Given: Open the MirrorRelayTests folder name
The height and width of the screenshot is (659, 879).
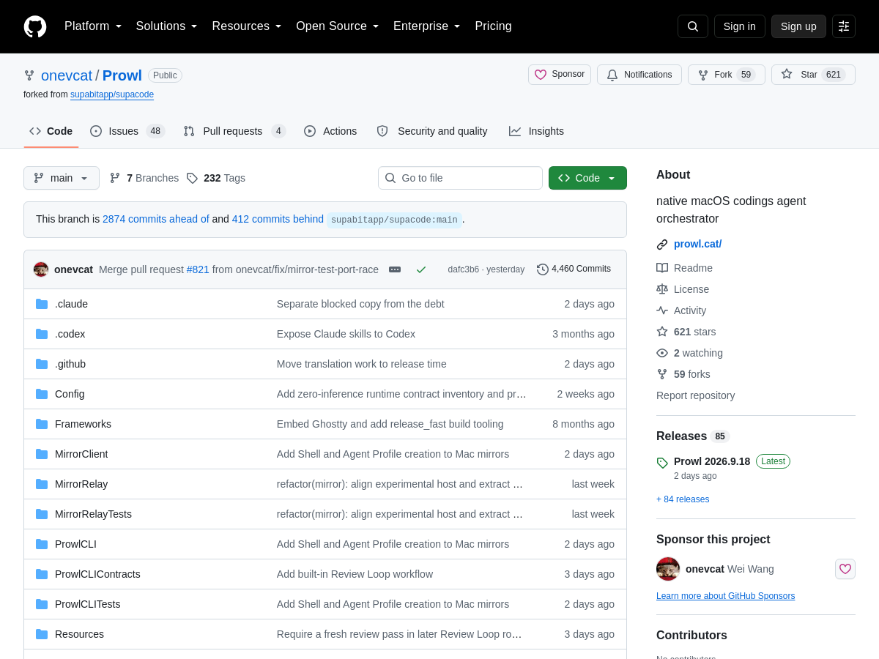Looking at the screenshot, I should coord(93,514).
